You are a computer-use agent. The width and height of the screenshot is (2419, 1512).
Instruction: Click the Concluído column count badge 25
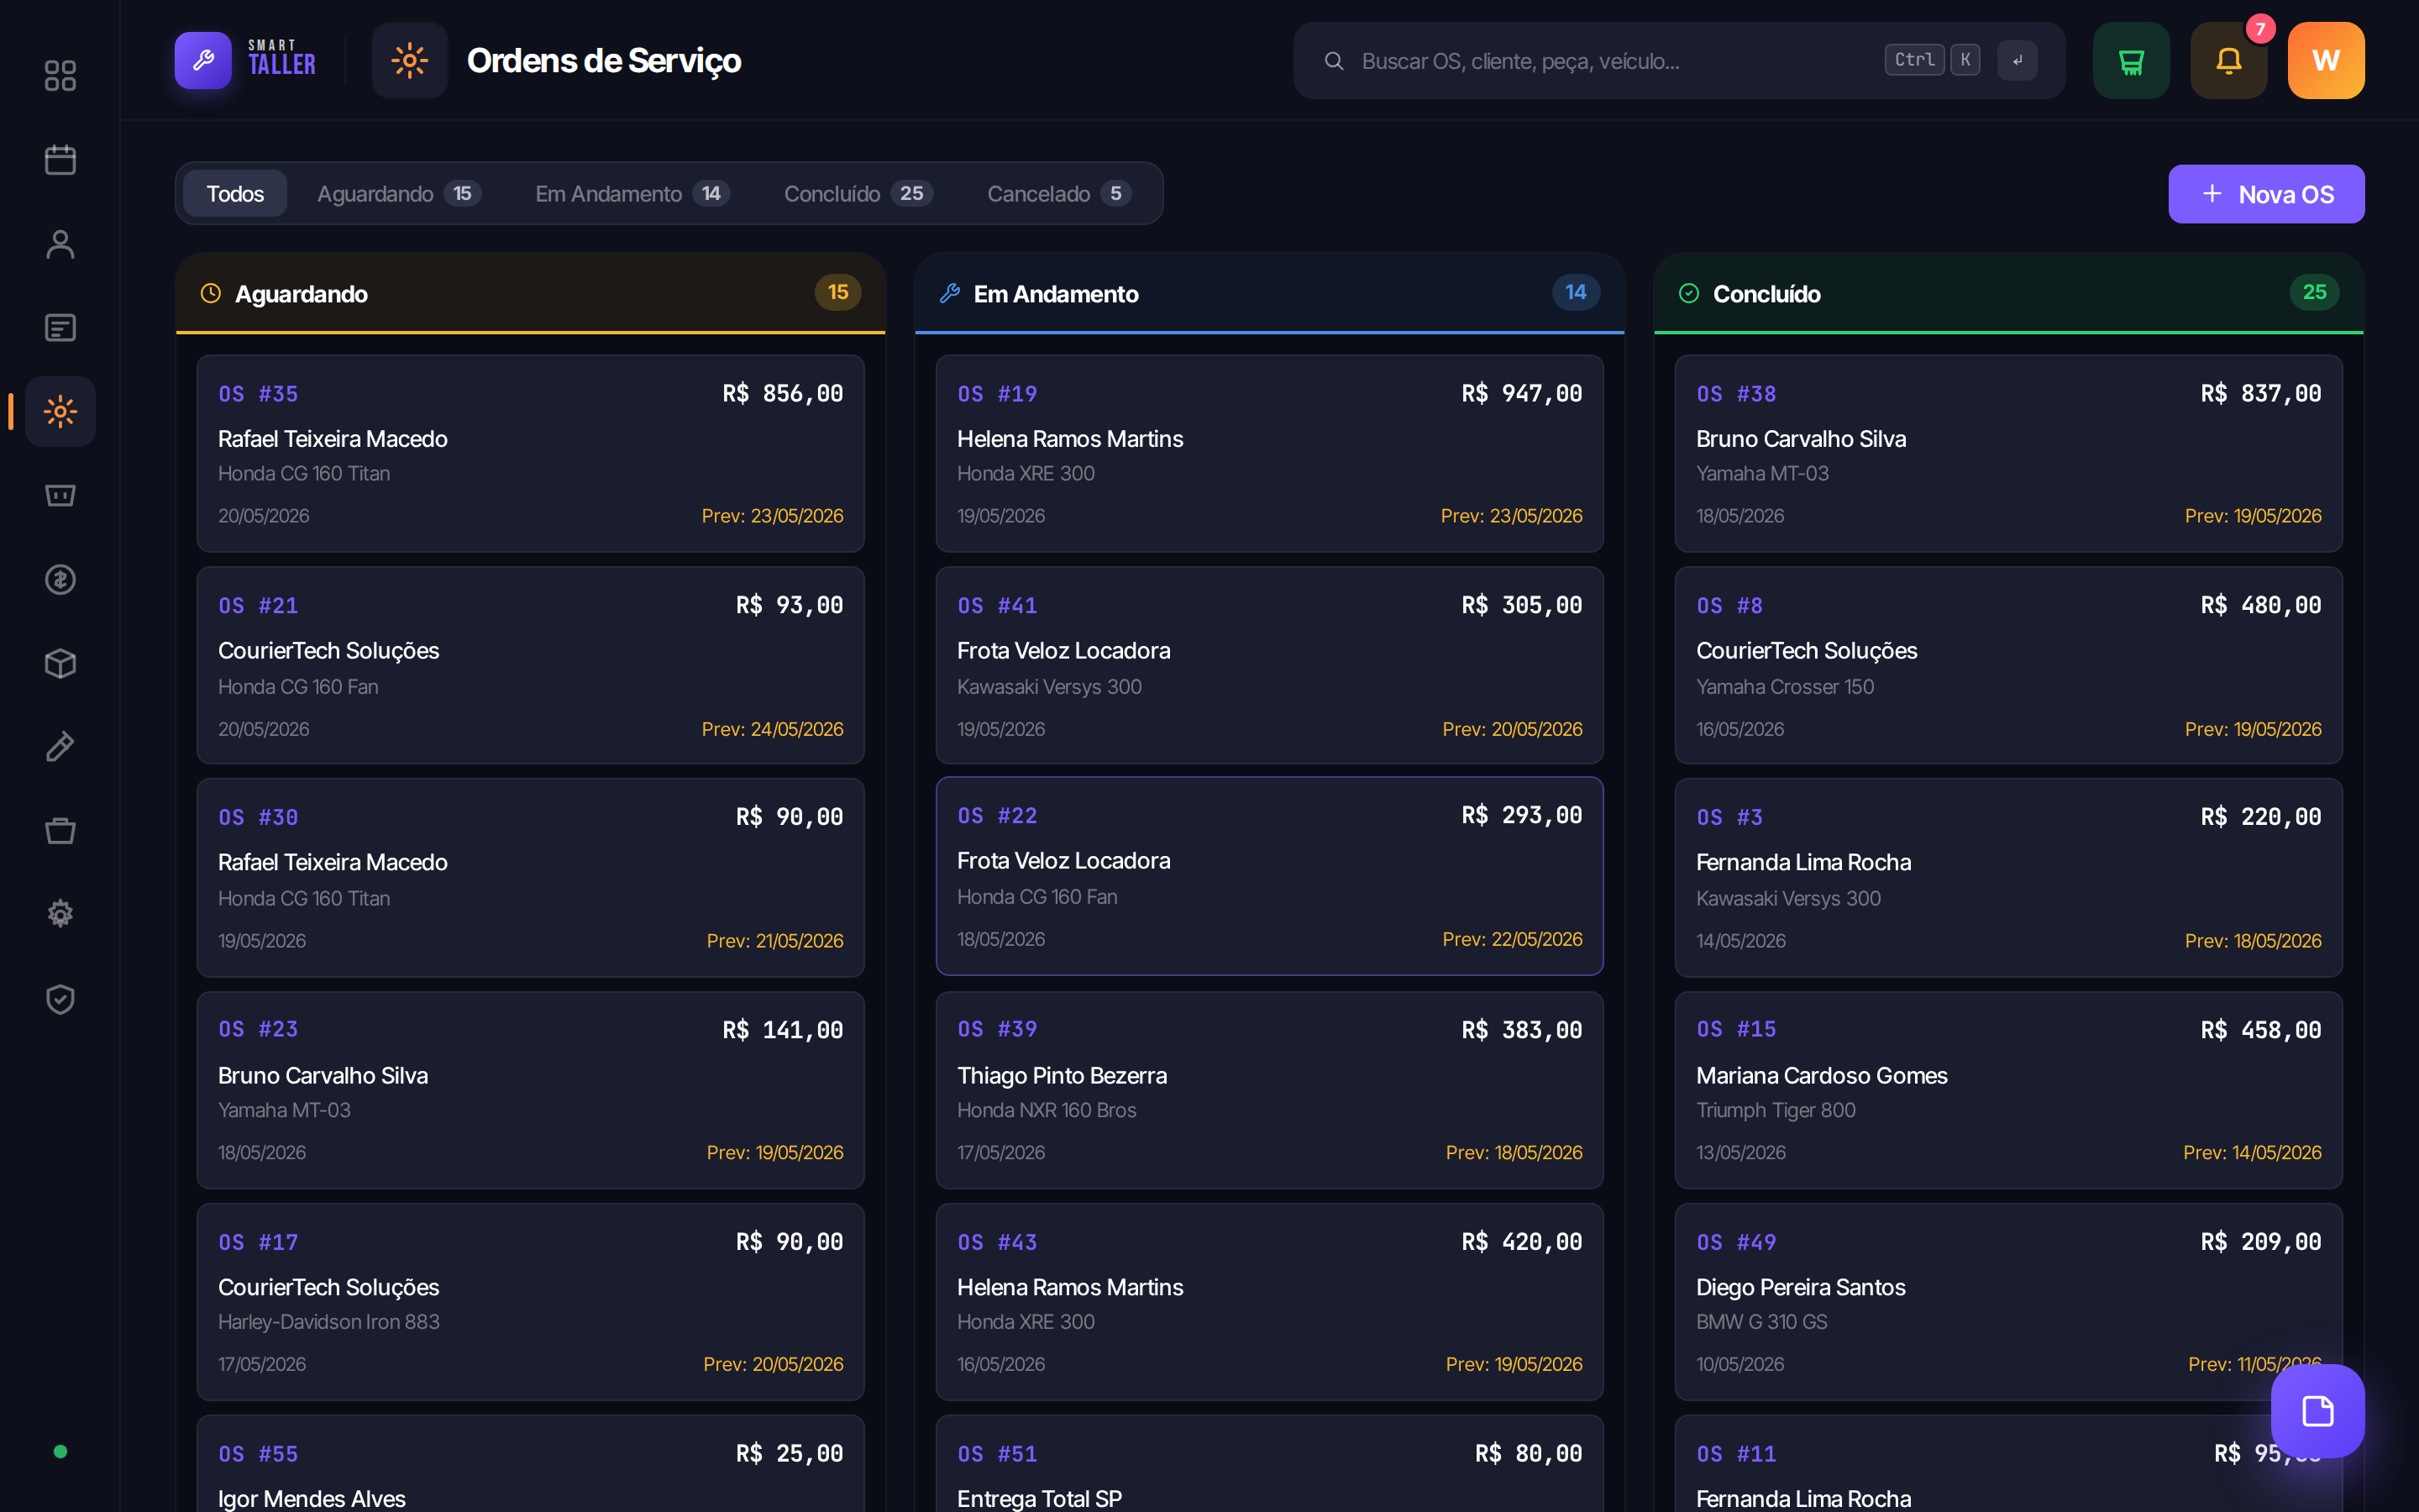point(2314,292)
